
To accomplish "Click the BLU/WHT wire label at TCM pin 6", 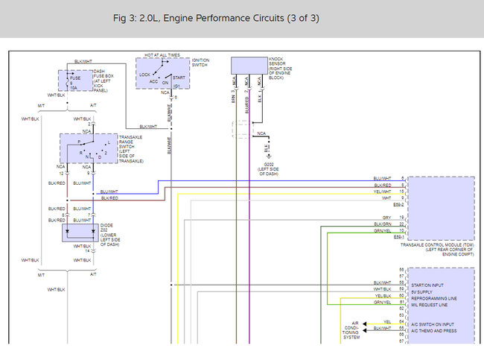I will tap(382, 178).
